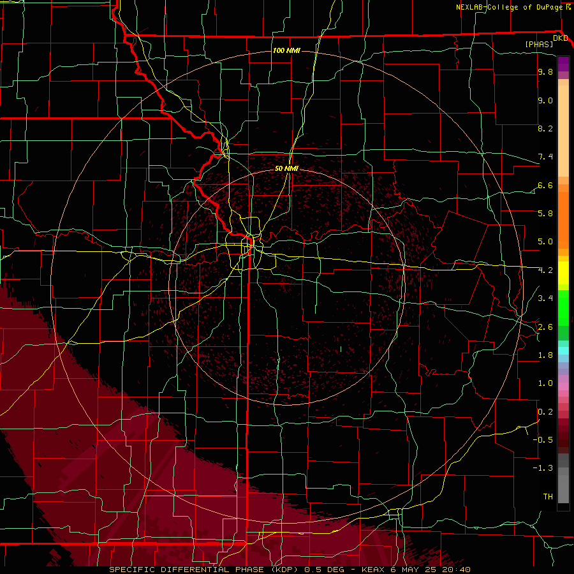Click the 2.6 legend value
The height and width of the screenshot is (574, 574).
click(x=545, y=327)
